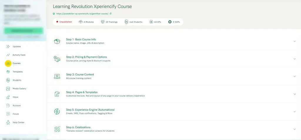Click the Media Gallery icon
The image size is (301, 140).
(x=8, y=89)
